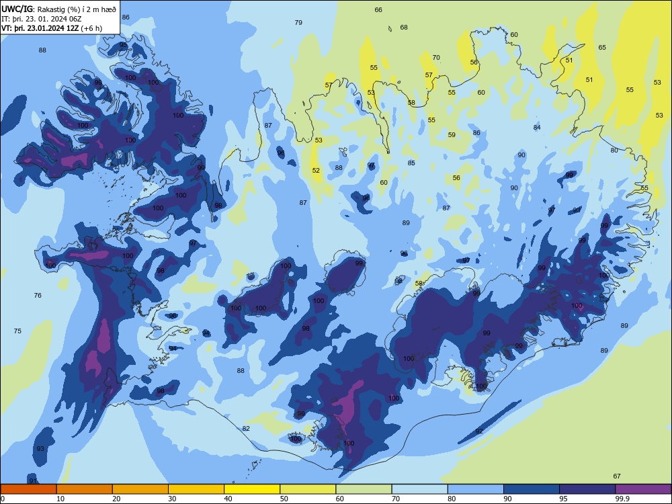Select the orange 10–20 legend color band
This screenshot has height=504, width=672.
85,489
